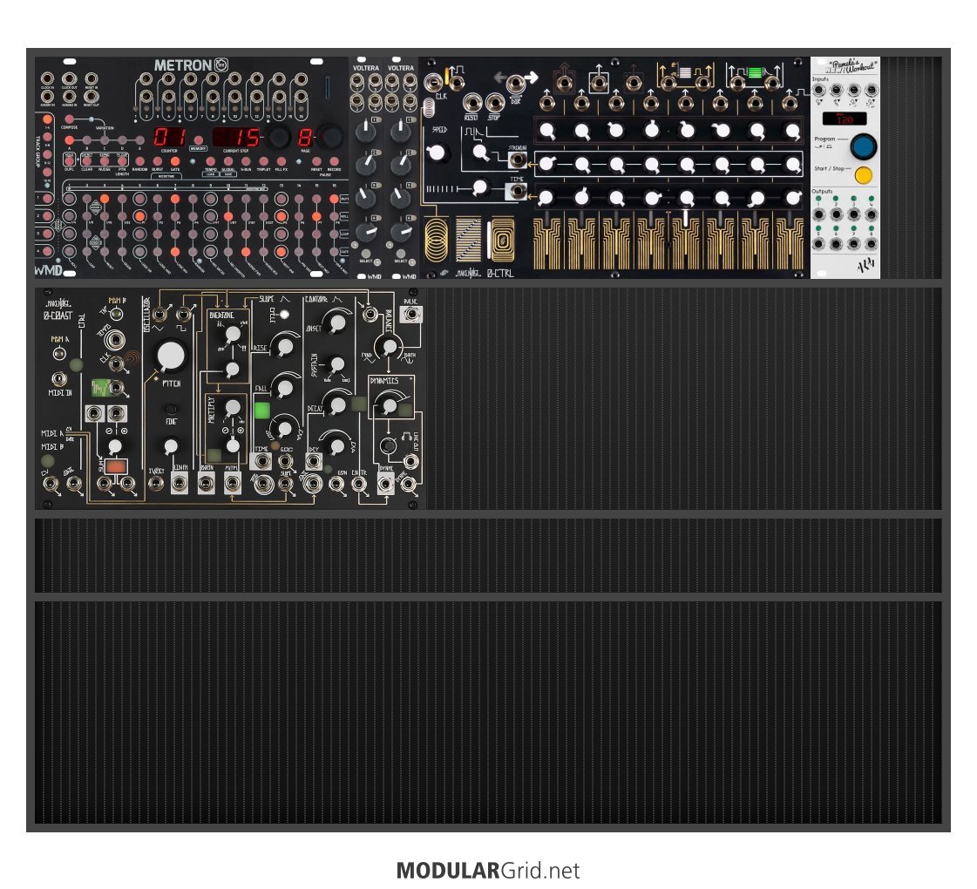Toggle lit step 10 on METRON track 2

pos(228,216)
